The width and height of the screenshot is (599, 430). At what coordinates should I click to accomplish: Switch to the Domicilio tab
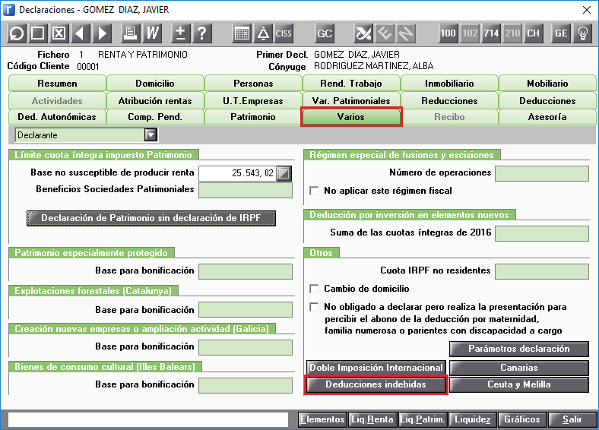tap(155, 84)
